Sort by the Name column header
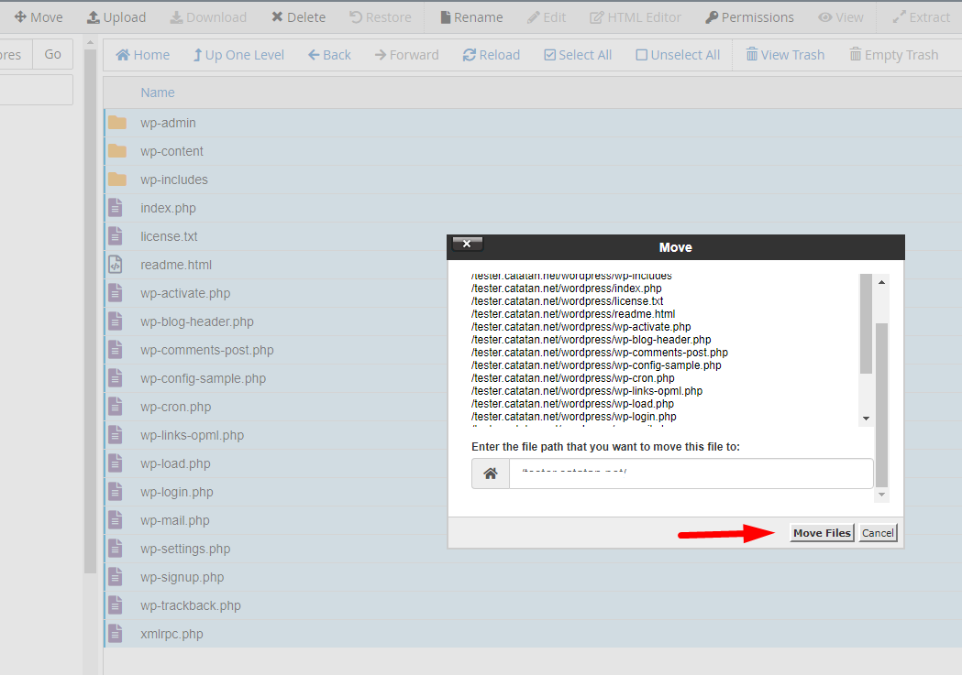The width and height of the screenshot is (962, 675). tap(158, 93)
